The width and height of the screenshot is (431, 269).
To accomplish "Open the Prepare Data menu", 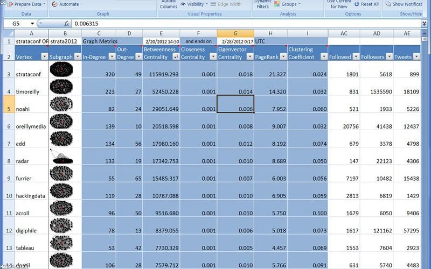I will 26,4.
